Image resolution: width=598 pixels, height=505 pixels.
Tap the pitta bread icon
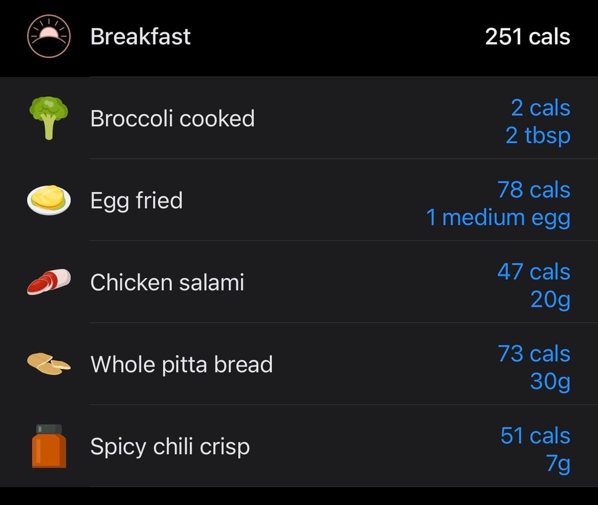click(x=49, y=364)
